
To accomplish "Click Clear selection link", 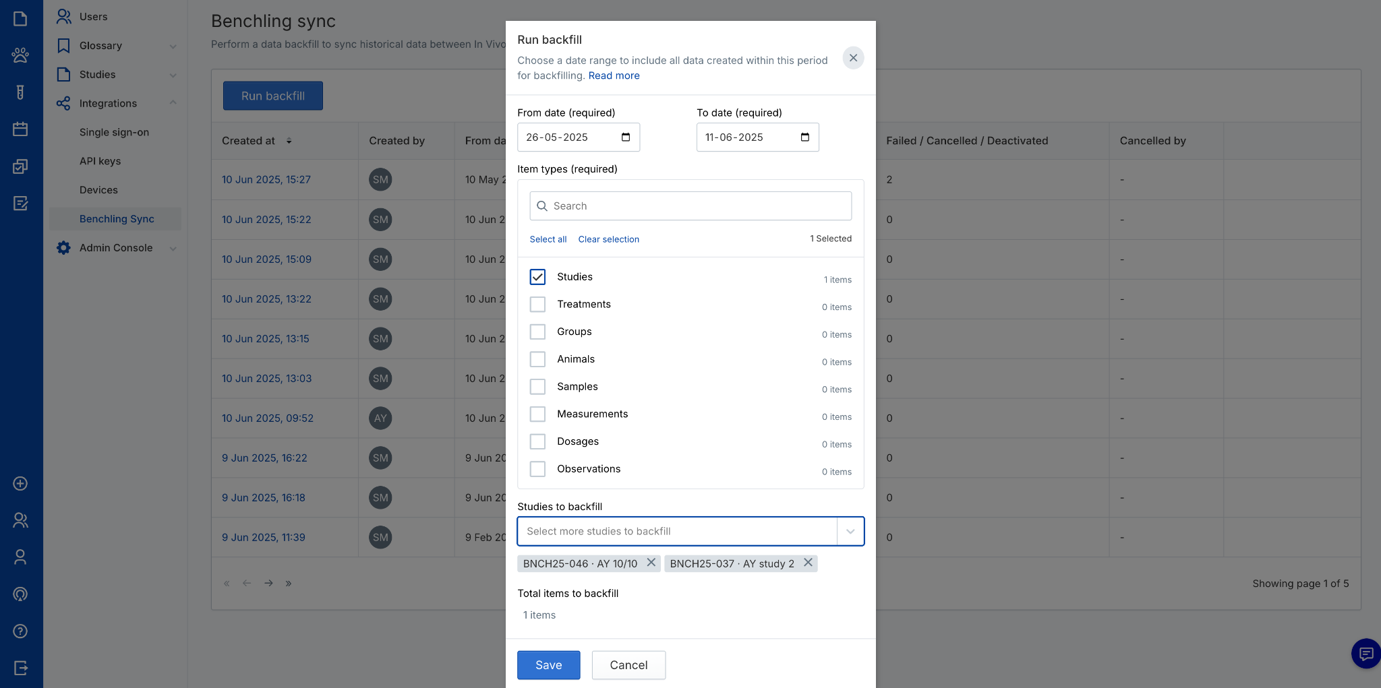I will point(608,239).
